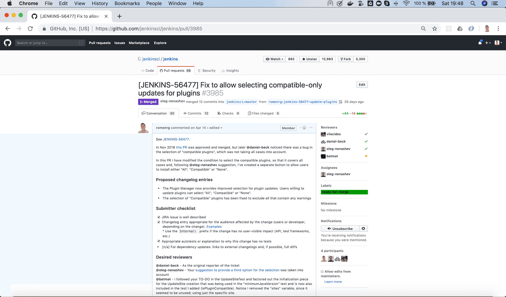Click the green ready-for-merge label

click(x=344, y=192)
